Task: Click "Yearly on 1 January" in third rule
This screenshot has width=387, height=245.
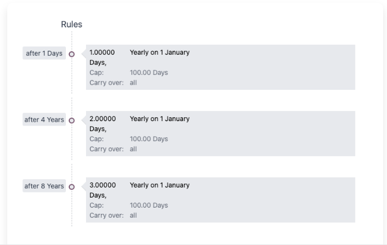Action: click(x=160, y=185)
